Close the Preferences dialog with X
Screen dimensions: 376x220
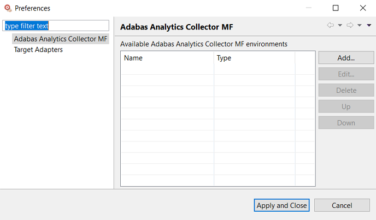(x=363, y=8)
